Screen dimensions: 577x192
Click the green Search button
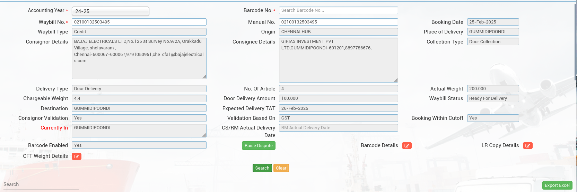coord(262,168)
